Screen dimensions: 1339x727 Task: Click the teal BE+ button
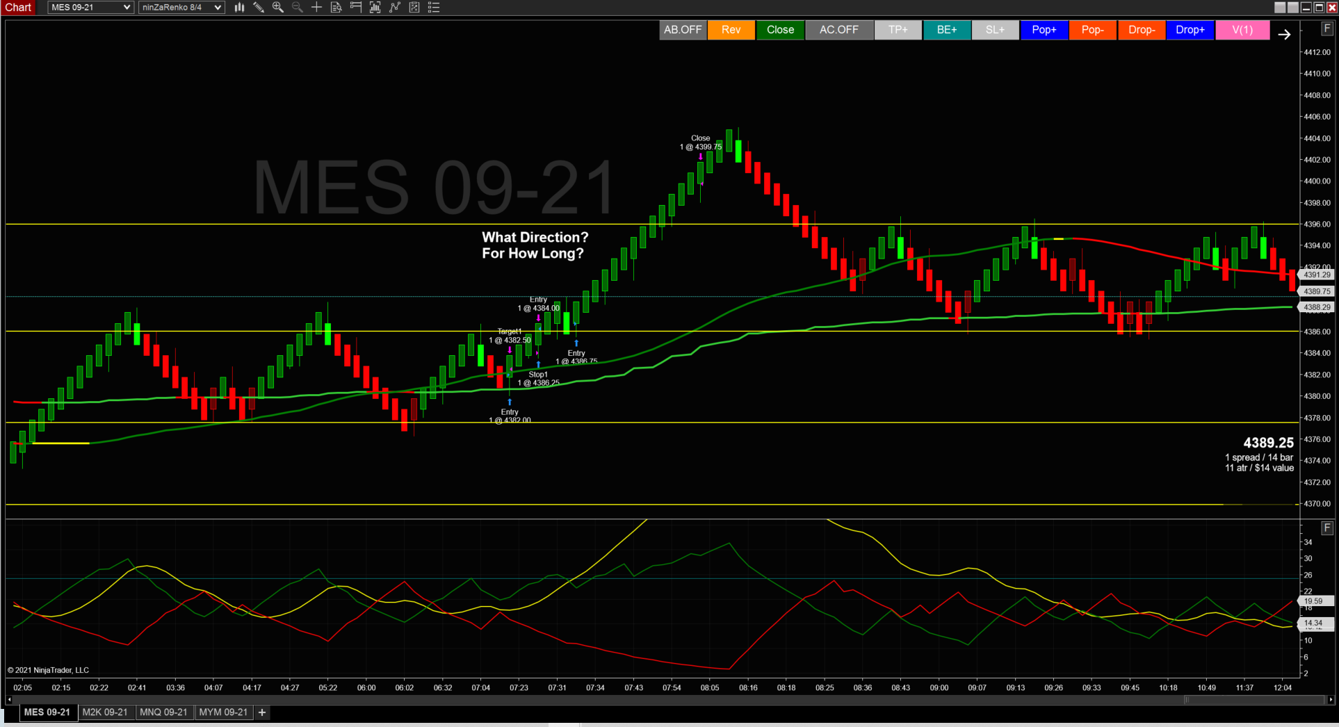(947, 30)
